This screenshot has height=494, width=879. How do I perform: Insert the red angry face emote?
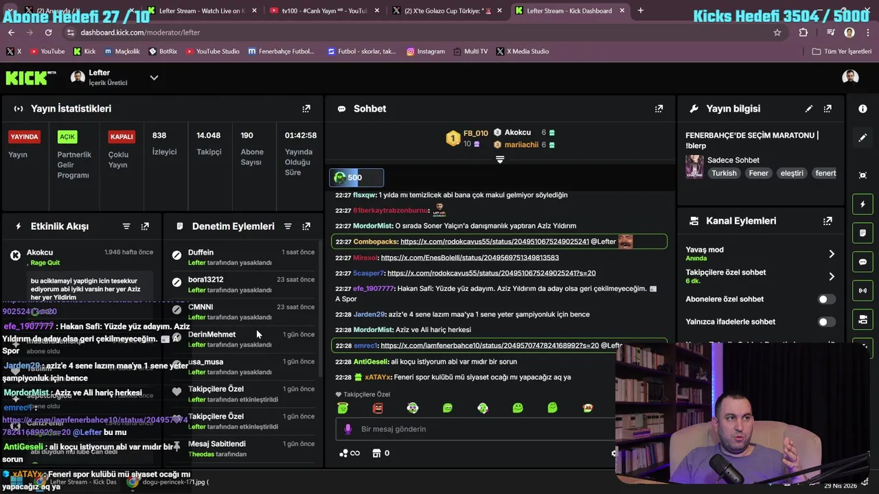(x=378, y=408)
